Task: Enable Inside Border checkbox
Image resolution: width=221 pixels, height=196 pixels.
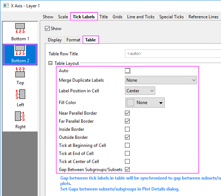Action: point(127,129)
